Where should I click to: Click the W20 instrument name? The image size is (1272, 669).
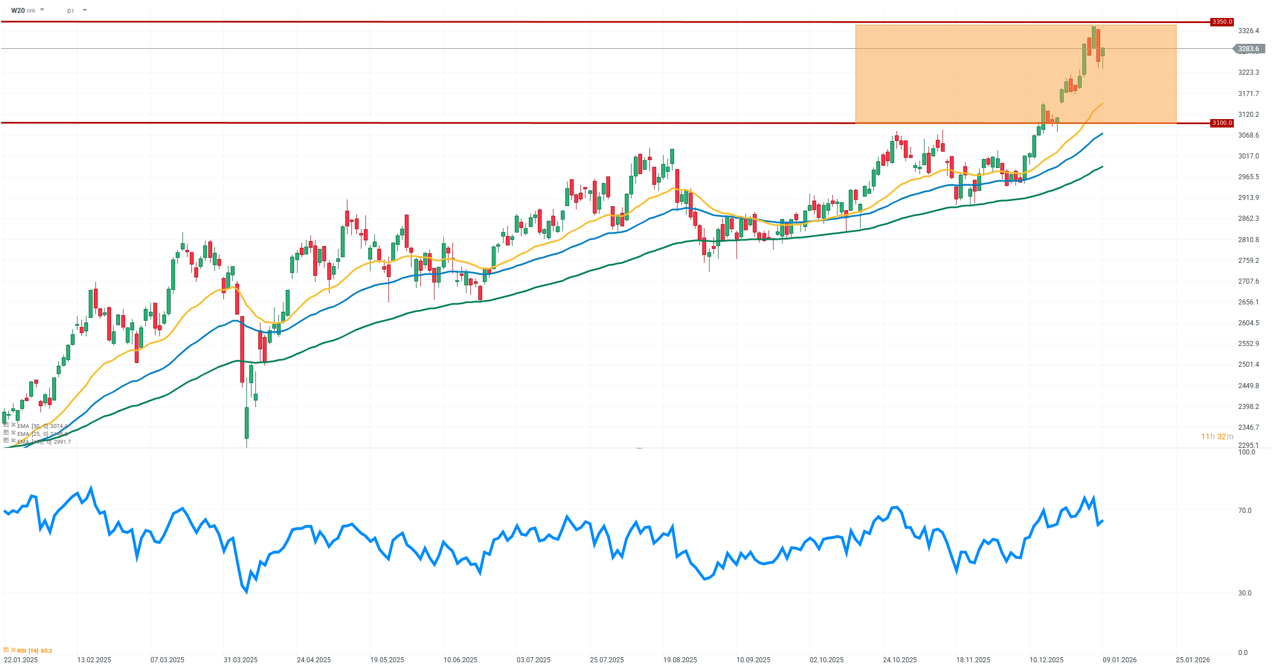(17, 10)
